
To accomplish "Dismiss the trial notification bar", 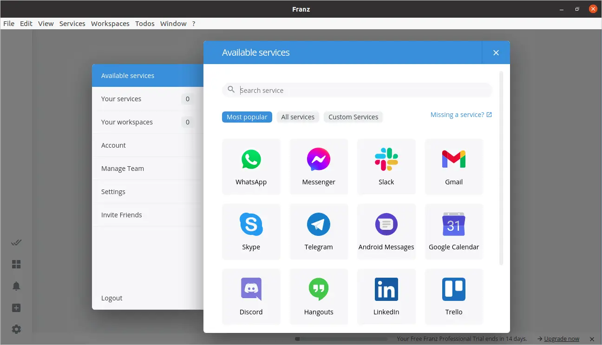I will [x=592, y=339].
